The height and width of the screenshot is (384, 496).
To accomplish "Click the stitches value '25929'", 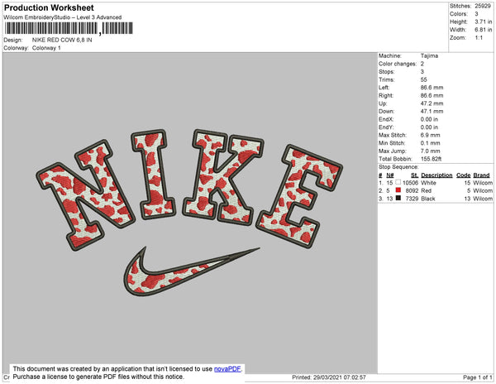I will click(483, 6).
